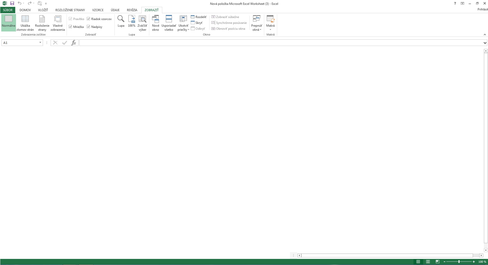Click the zoom out minus button
This screenshot has width=488, height=265.
pyautogui.click(x=445, y=262)
